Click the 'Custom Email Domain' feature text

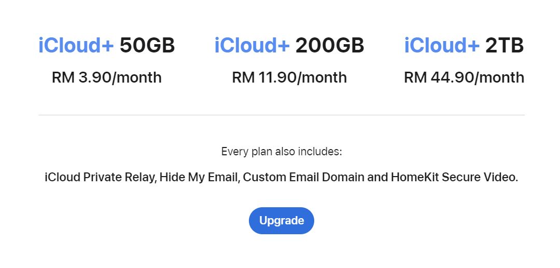[x=304, y=177]
